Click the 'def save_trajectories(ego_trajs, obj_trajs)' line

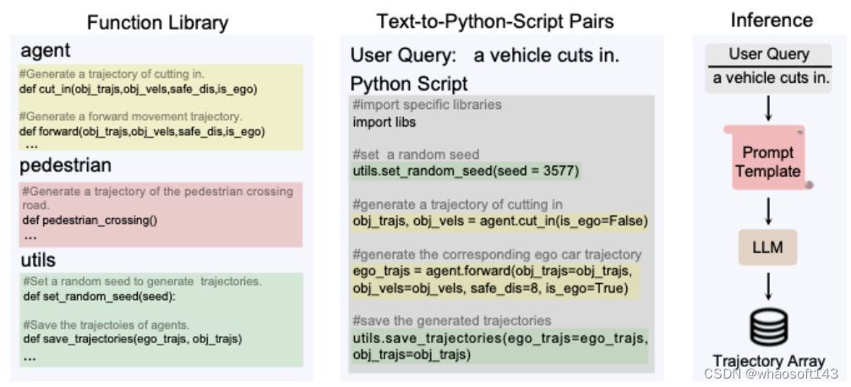click(x=133, y=339)
